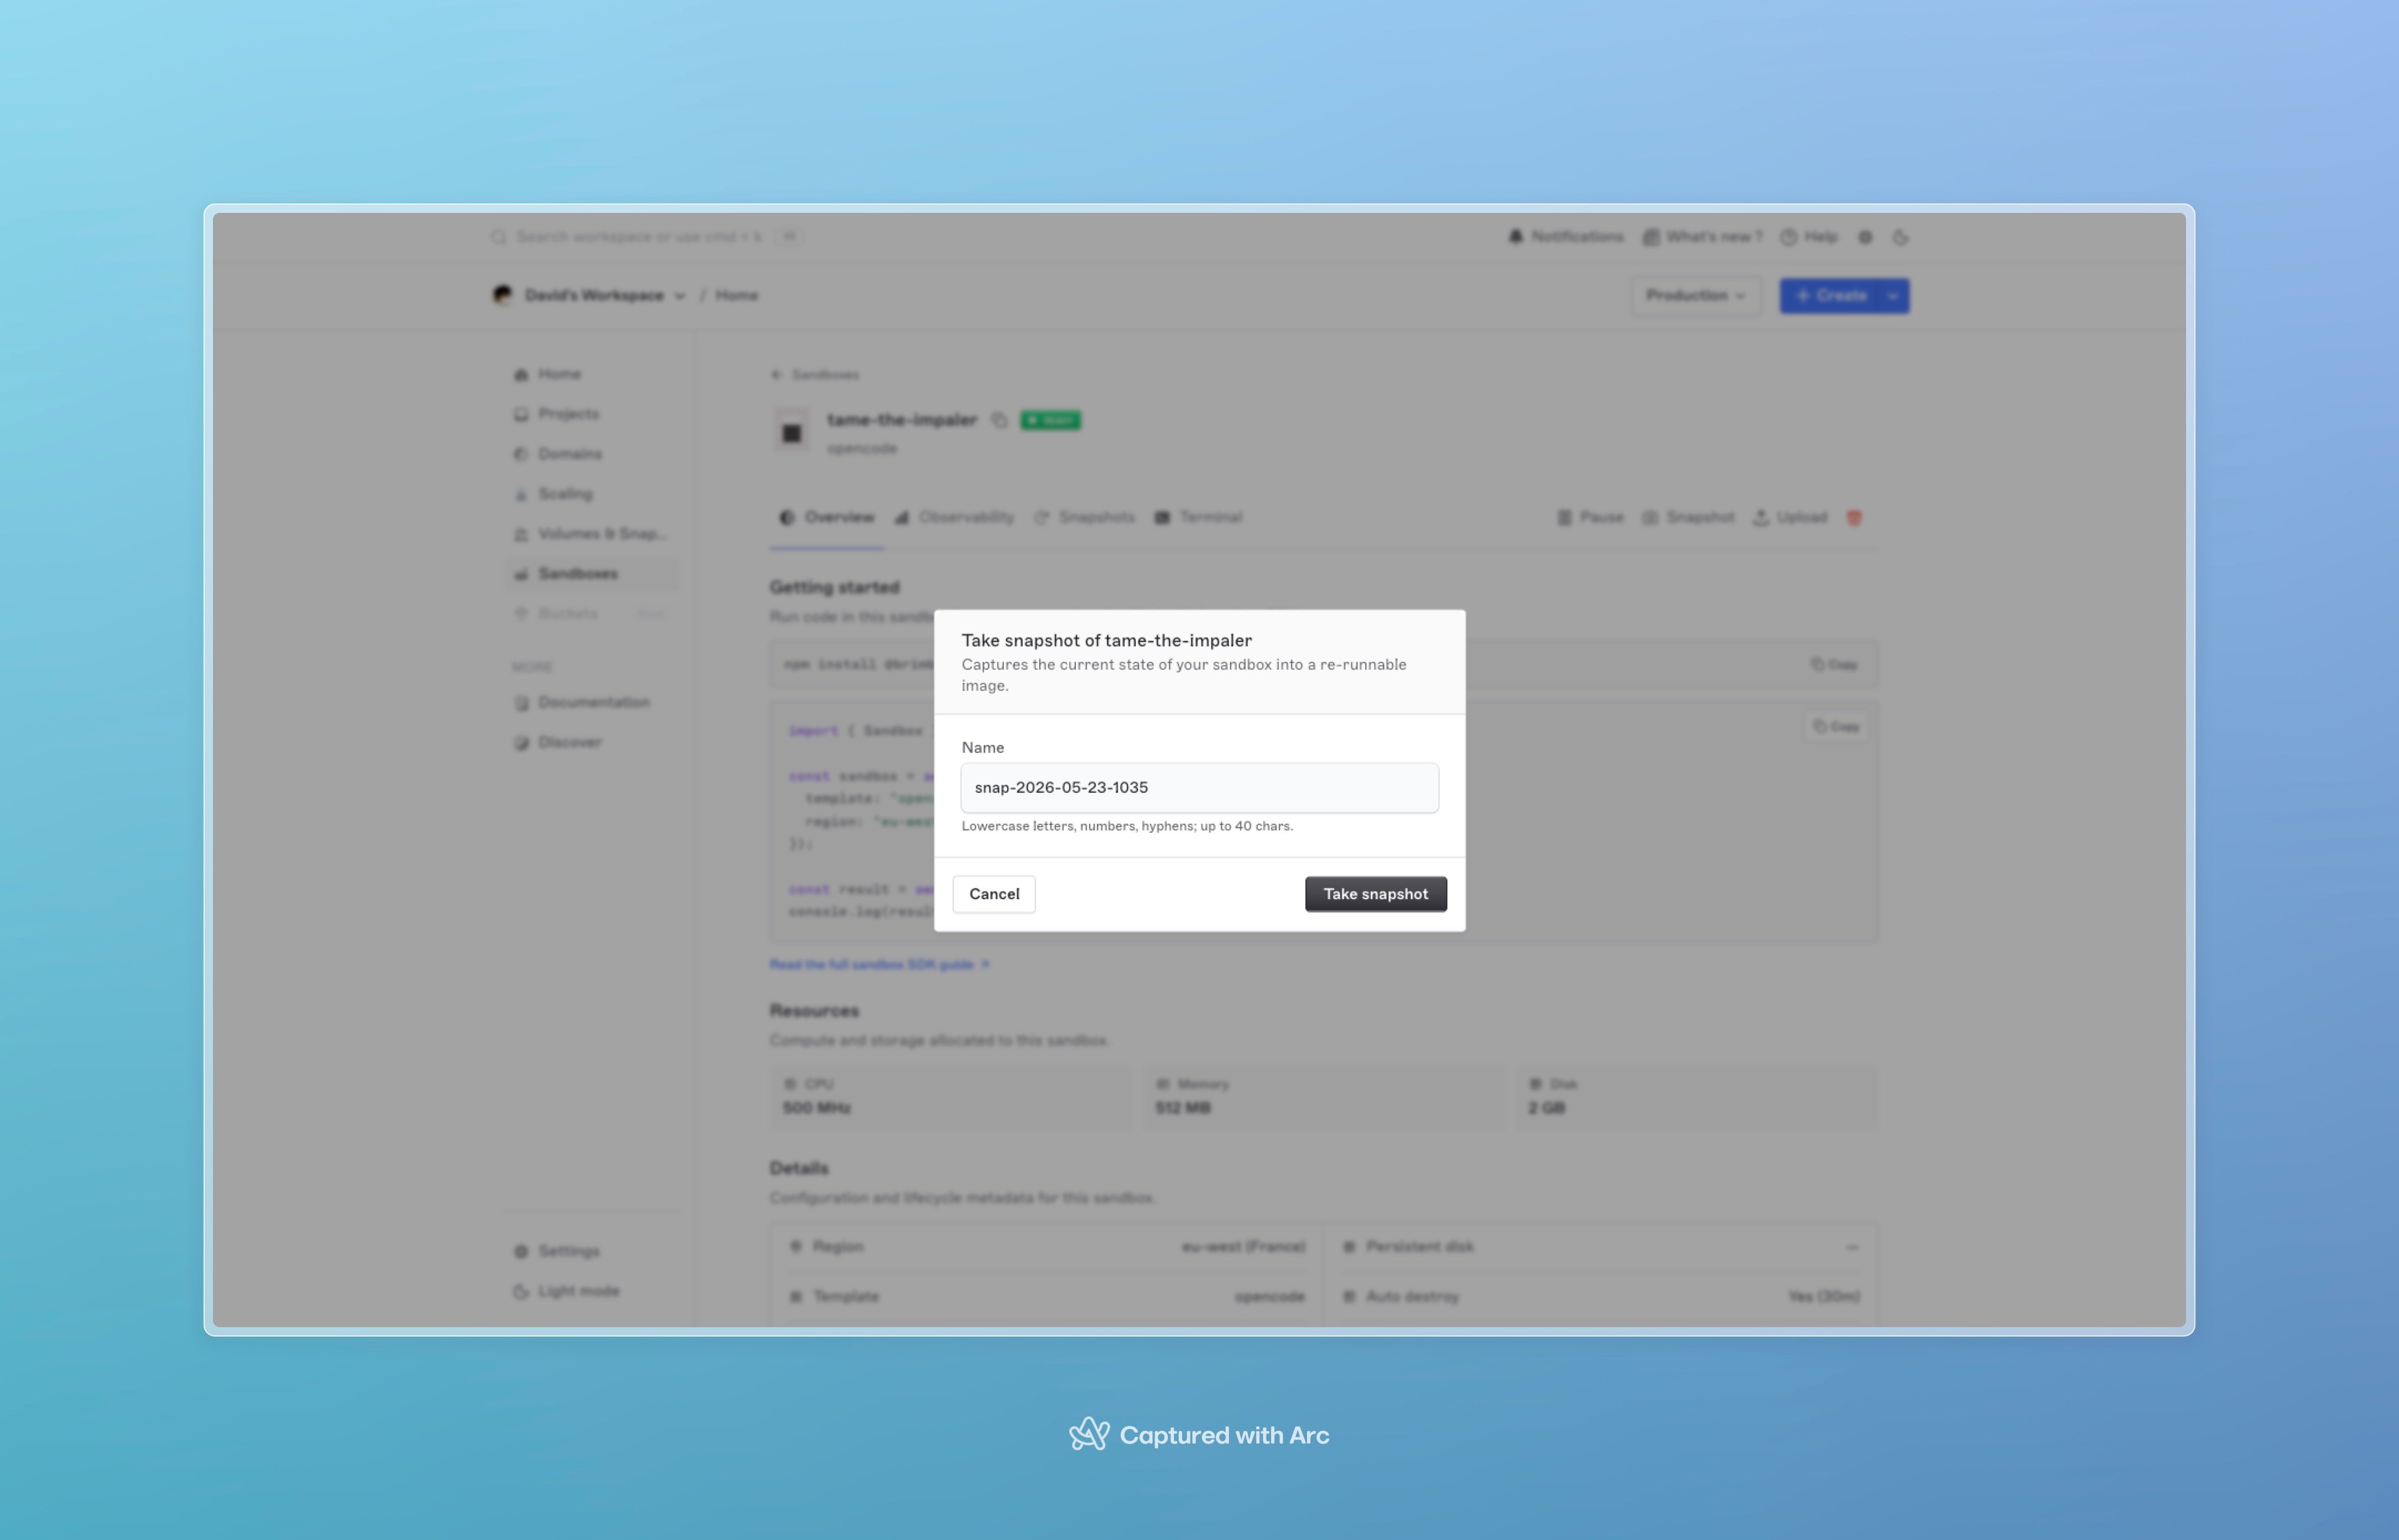Toggle the moon theme icon in top bar
Screen dimensions: 2399x1540
(1900, 237)
